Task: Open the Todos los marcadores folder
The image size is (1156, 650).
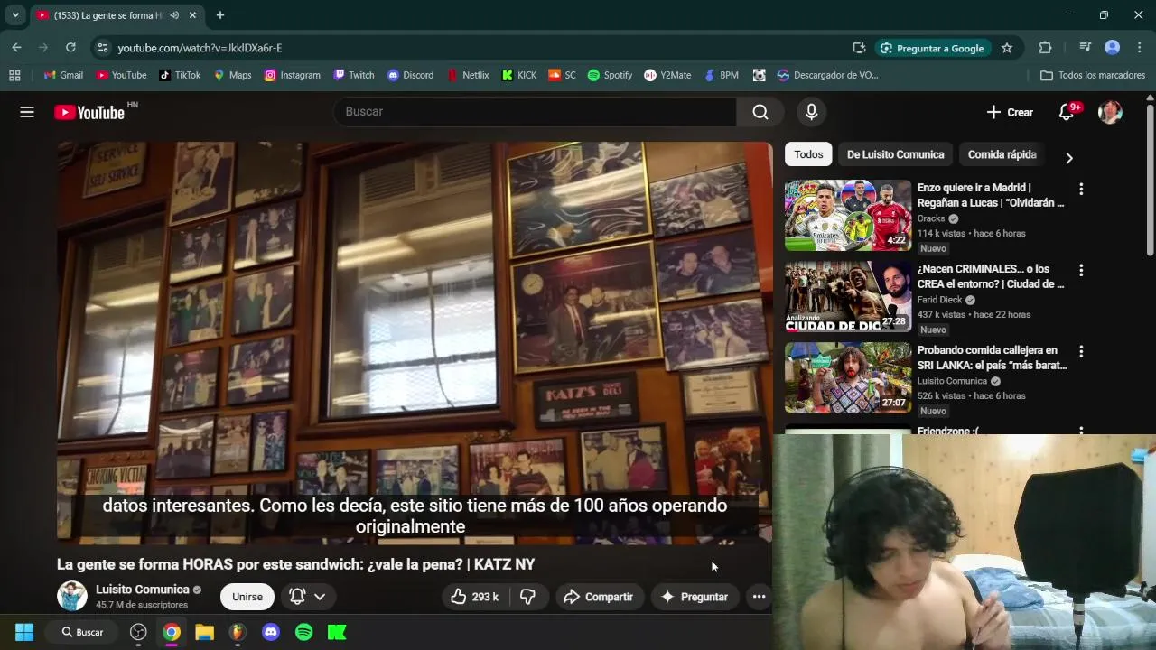Action: [1093, 75]
